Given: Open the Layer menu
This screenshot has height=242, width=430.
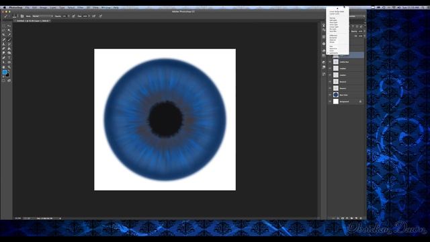Looking at the screenshot, I should tap(53, 7).
